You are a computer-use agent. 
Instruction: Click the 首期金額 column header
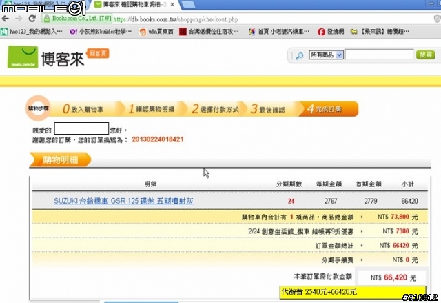coord(369,184)
